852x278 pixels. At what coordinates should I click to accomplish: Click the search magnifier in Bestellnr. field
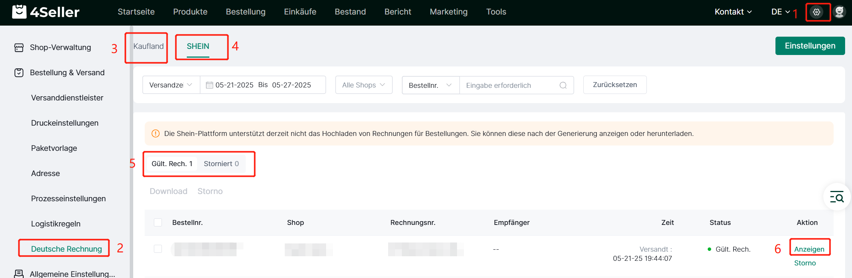pos(563,85)
